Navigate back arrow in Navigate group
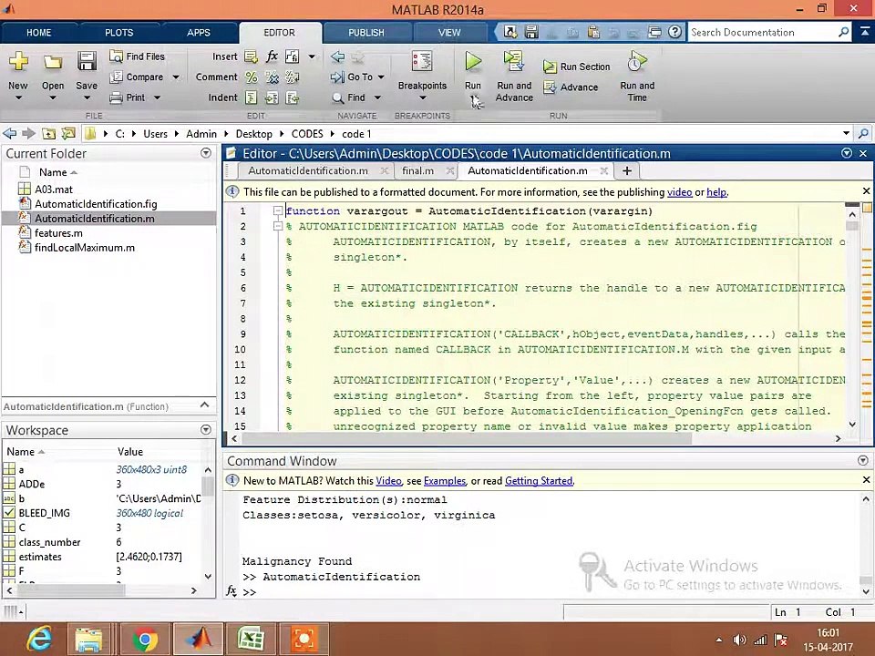The width and height of the screenshot is (875, 656). point(337,56)
